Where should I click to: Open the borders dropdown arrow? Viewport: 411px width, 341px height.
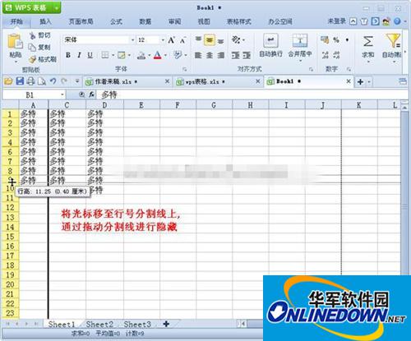[113, 56]
